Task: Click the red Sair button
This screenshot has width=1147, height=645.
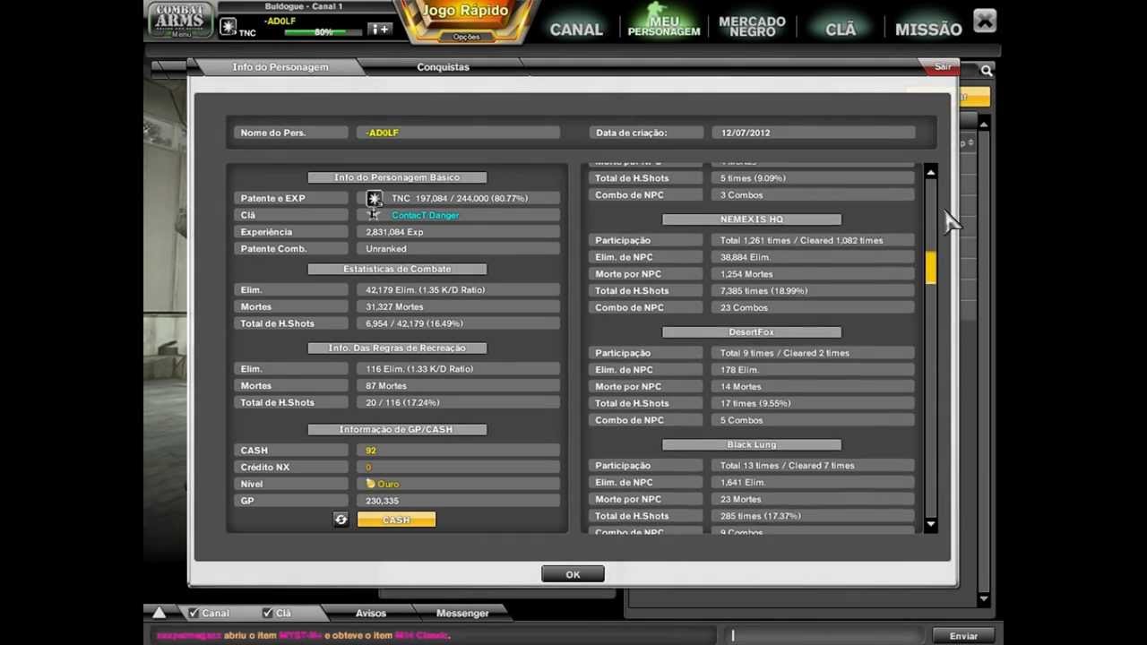Action: 943,67
